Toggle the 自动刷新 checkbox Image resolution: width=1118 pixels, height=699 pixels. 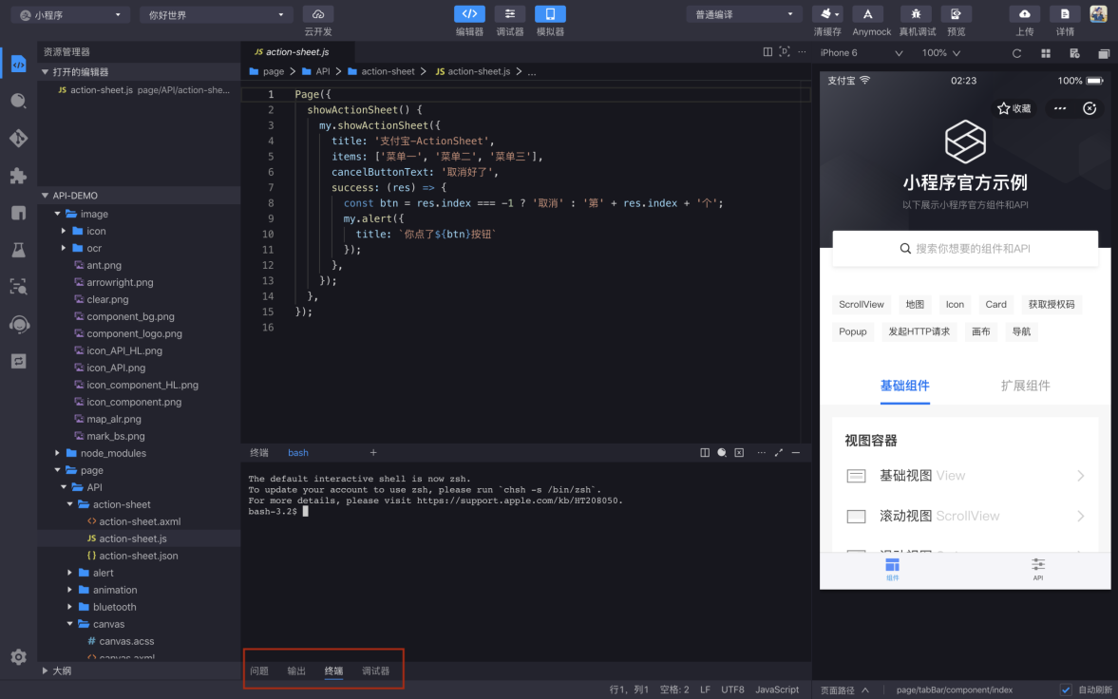coord(1065,690)
